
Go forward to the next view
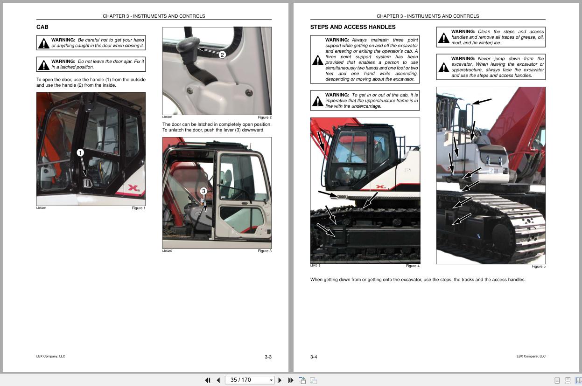tap(313, 380)
